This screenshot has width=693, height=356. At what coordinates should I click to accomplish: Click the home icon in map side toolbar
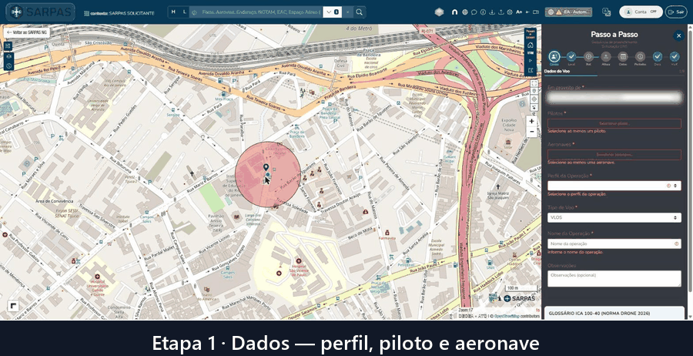point(531,45)
